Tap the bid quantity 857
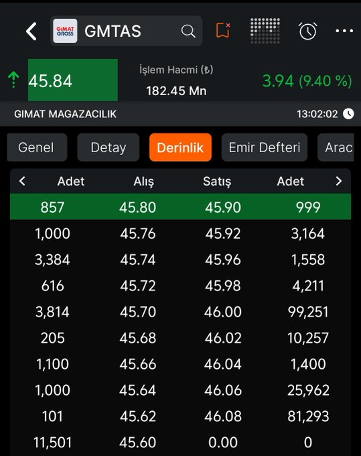 (52, 207)
